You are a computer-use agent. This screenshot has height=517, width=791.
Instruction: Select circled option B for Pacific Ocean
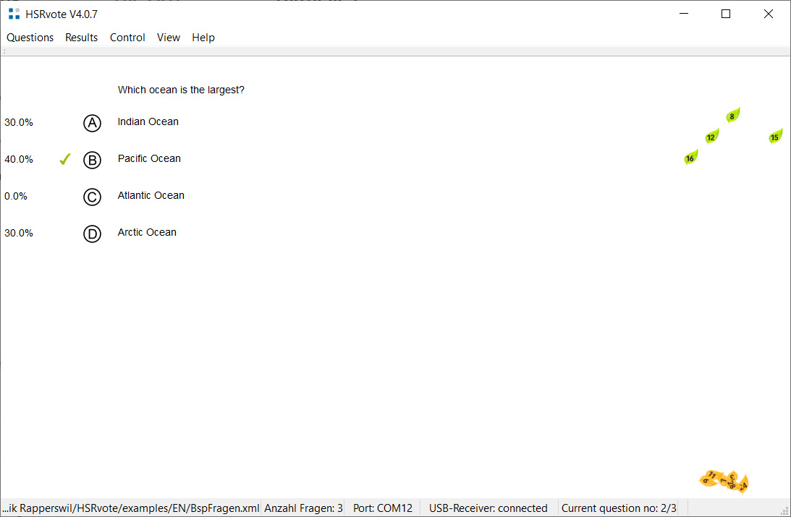point(92,160)
